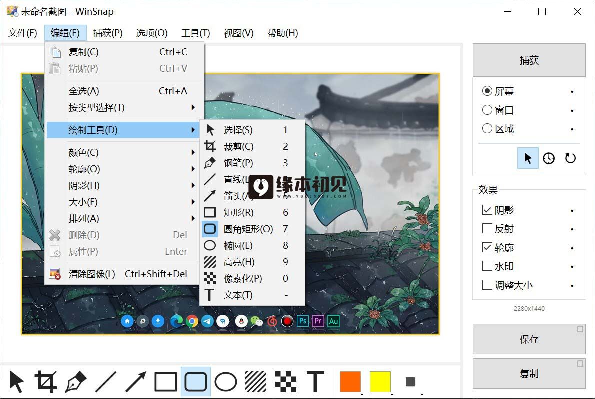Click 复制(C) Ctrl+C in edit menu

(123, 52)
